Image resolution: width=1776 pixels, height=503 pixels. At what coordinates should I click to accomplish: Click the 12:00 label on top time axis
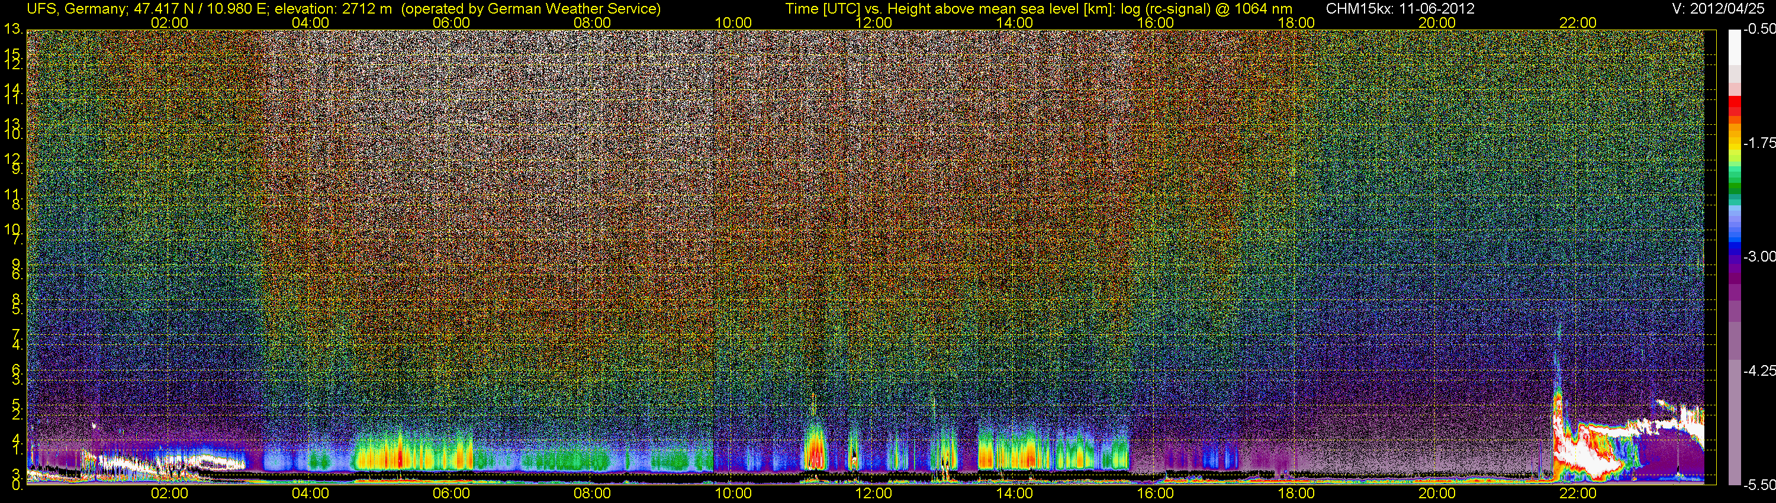874,22
